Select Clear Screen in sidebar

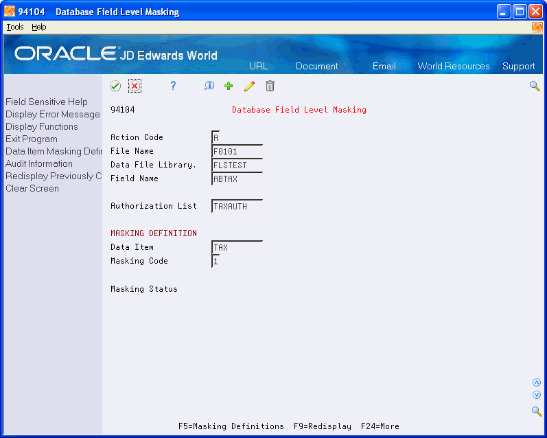(32, 189)
